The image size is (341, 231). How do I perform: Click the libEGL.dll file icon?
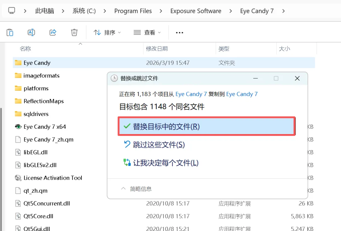[x=18, y=152]
